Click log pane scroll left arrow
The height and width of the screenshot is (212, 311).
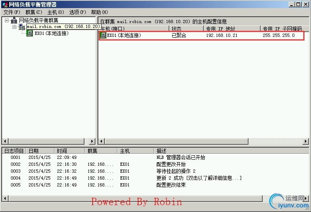point(5,198)
